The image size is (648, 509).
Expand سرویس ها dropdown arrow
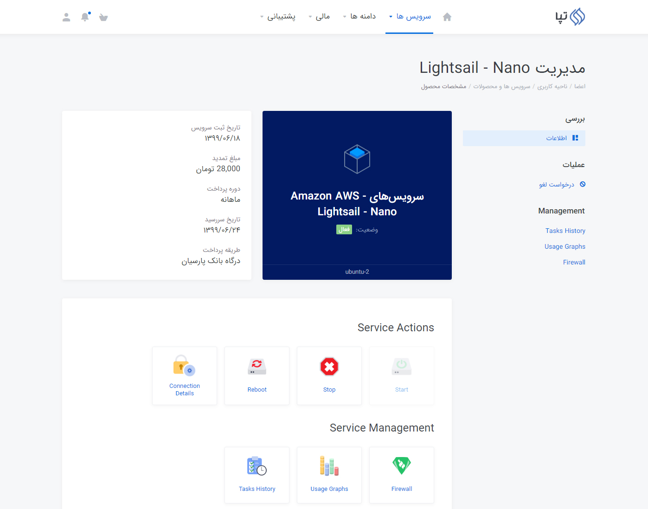[391, 17]
